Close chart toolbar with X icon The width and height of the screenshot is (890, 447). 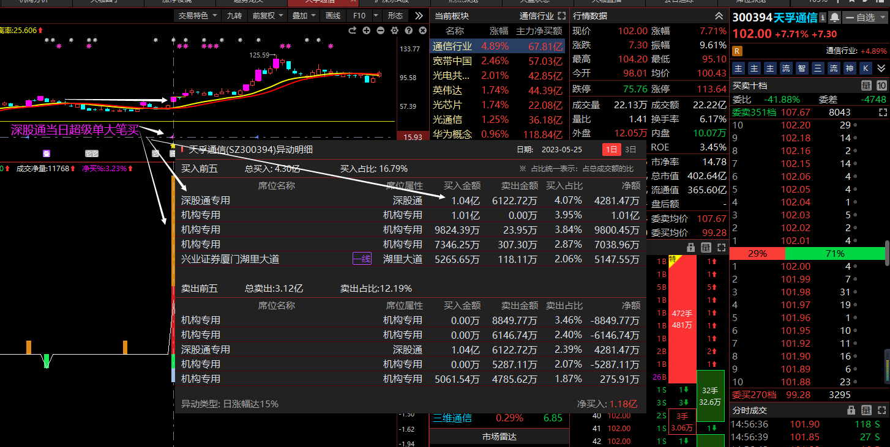tap(423, 31)
